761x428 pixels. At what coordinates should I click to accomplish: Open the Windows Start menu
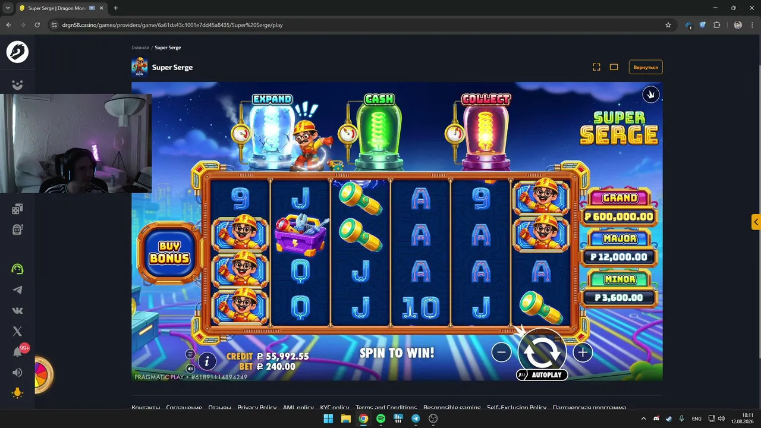tap(328, 418)
